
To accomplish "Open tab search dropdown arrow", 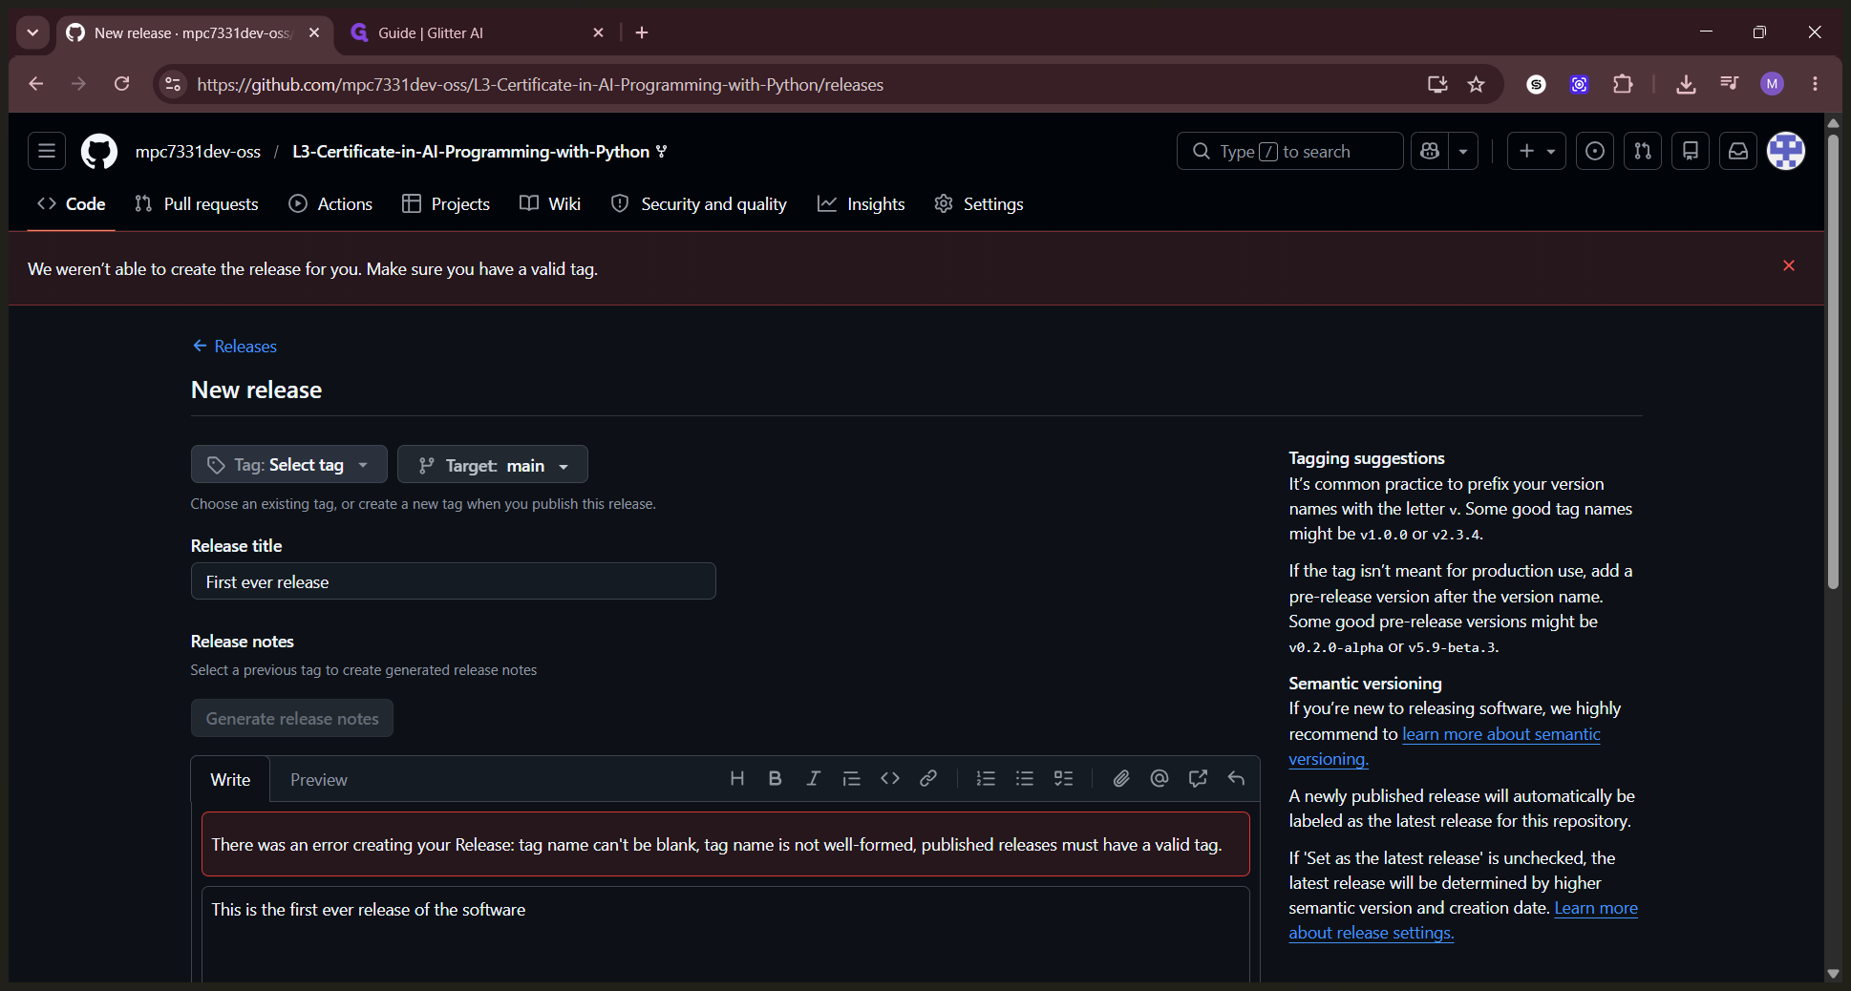I will pyautogui.click(x=32, y=32).
